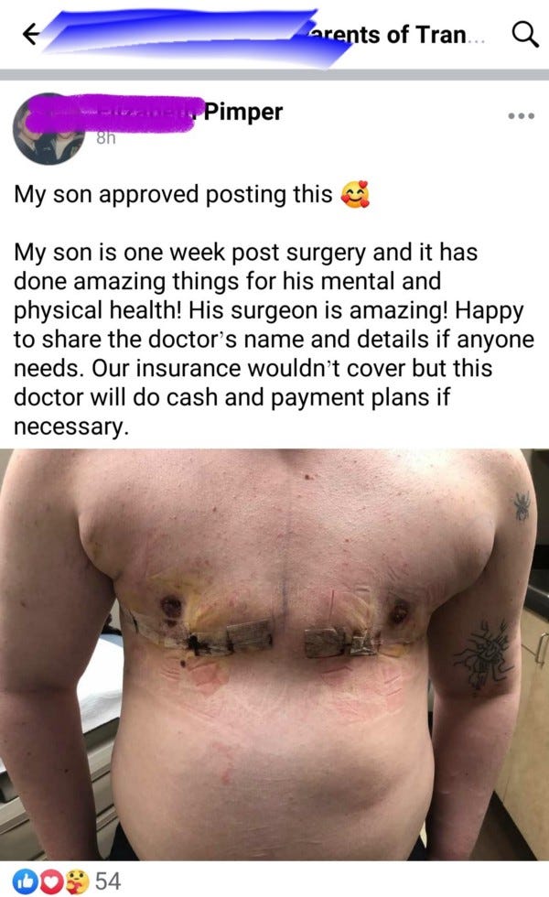Click the gray divider bar under header
This screenshot has width=549, height=897.
274,75
